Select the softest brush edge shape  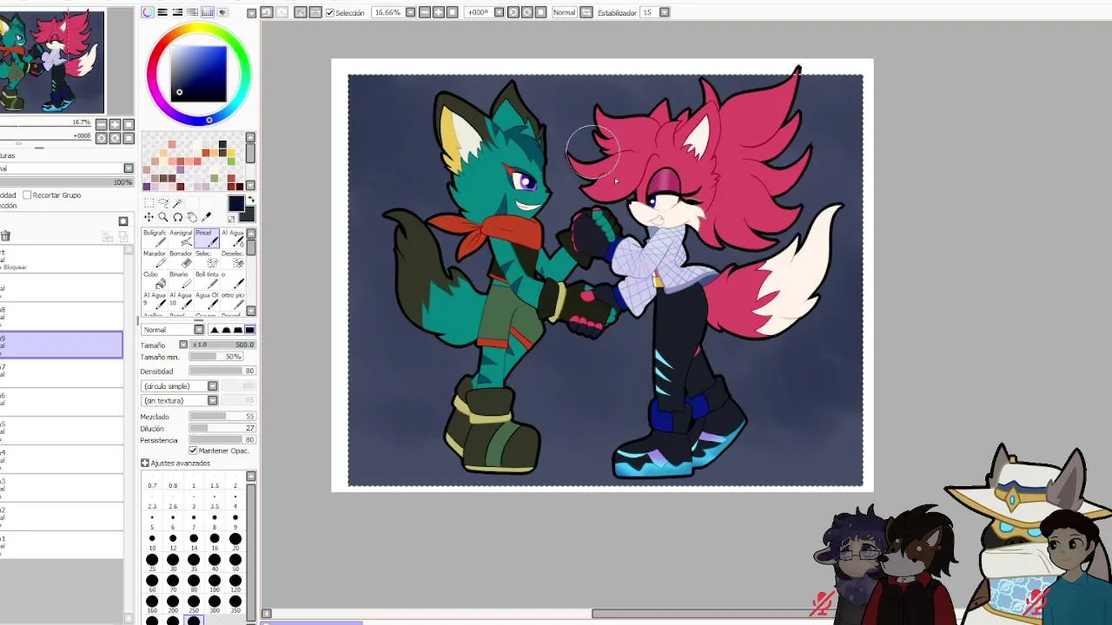pyautogui.click(x=215, y=330)
